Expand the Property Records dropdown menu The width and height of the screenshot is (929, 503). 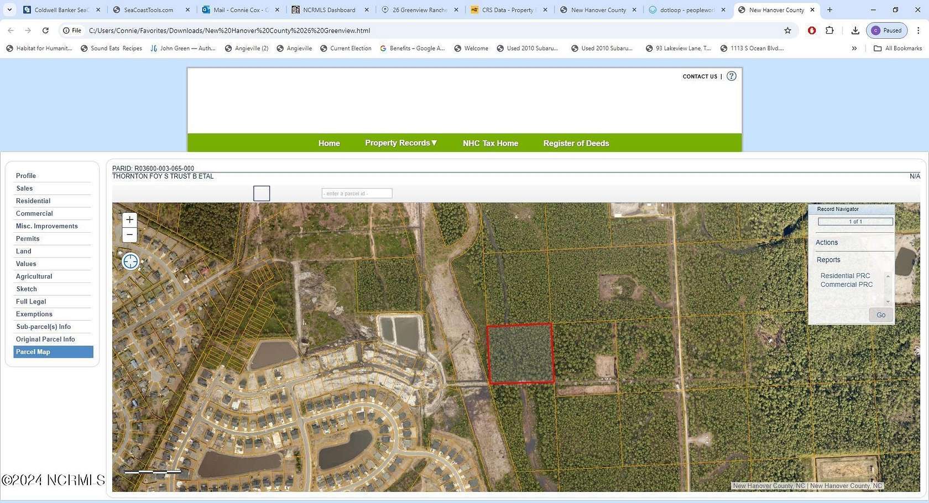[401, 143]
